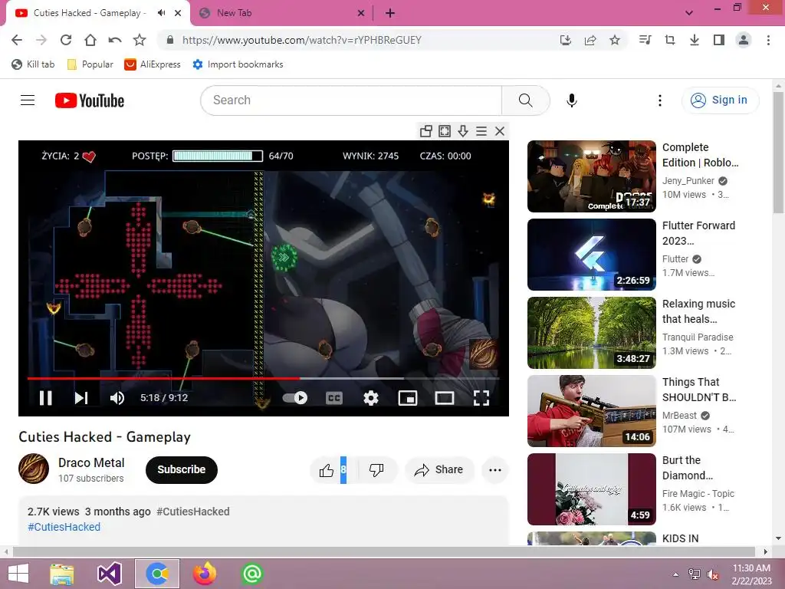Screen dimensions: 785x589
Task: Open Draco Metal channel name link
Action: pyautogui.click(x=91, y=462)
